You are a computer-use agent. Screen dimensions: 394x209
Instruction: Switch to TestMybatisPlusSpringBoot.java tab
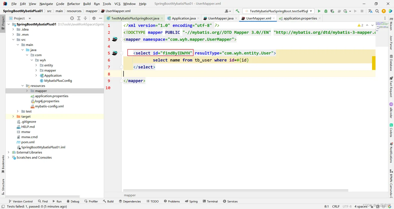135,18
